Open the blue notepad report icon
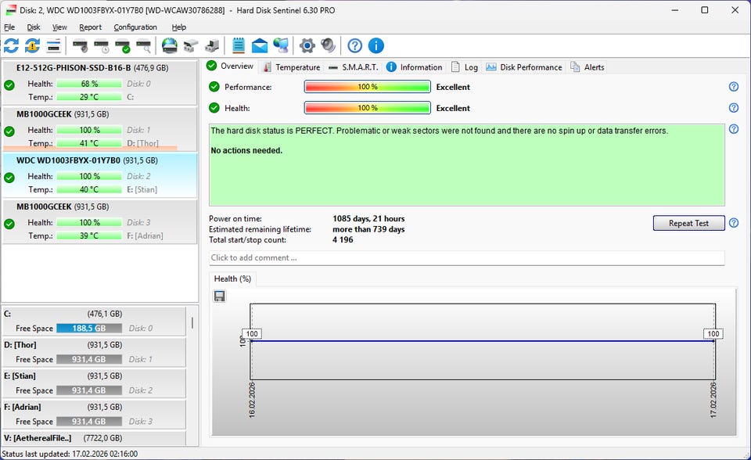Screen dimensions: 751x460 pyautogui.click(x=239, y=45)
